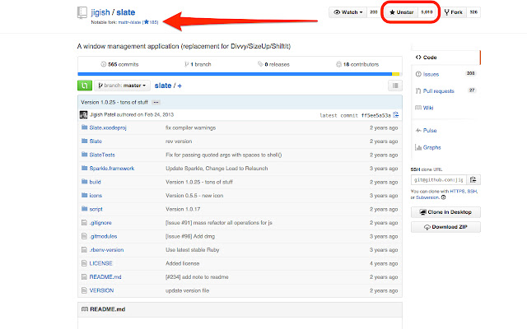Image resolution: width=527 pixels, height=329 pixels.
Task: View the 565 commits history
Action: tap(119, 64)
